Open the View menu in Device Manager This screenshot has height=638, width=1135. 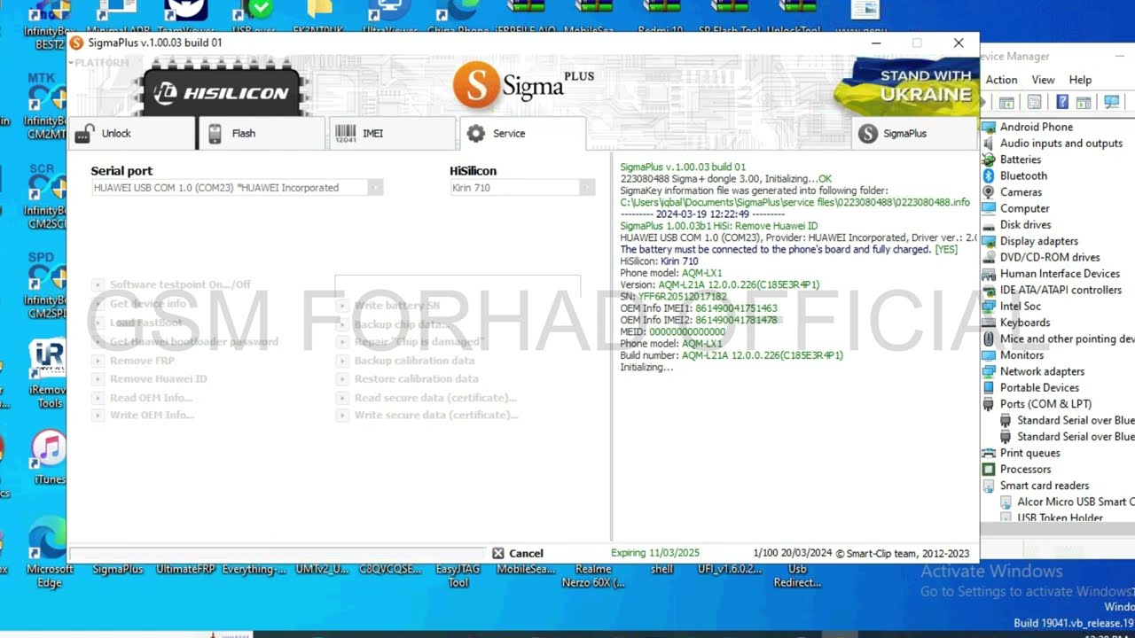click(x=1043, y=80)
